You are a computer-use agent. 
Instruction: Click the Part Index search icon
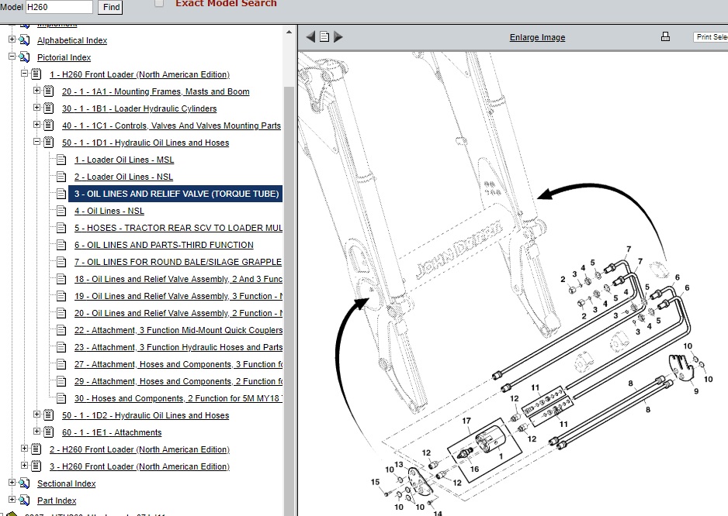click(24, 501)
